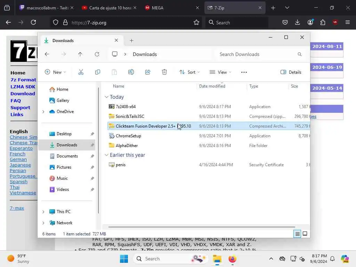Show hidden system tray icons chevron
The height and width of the screenshot is (267, 356).
click(271, 259)
